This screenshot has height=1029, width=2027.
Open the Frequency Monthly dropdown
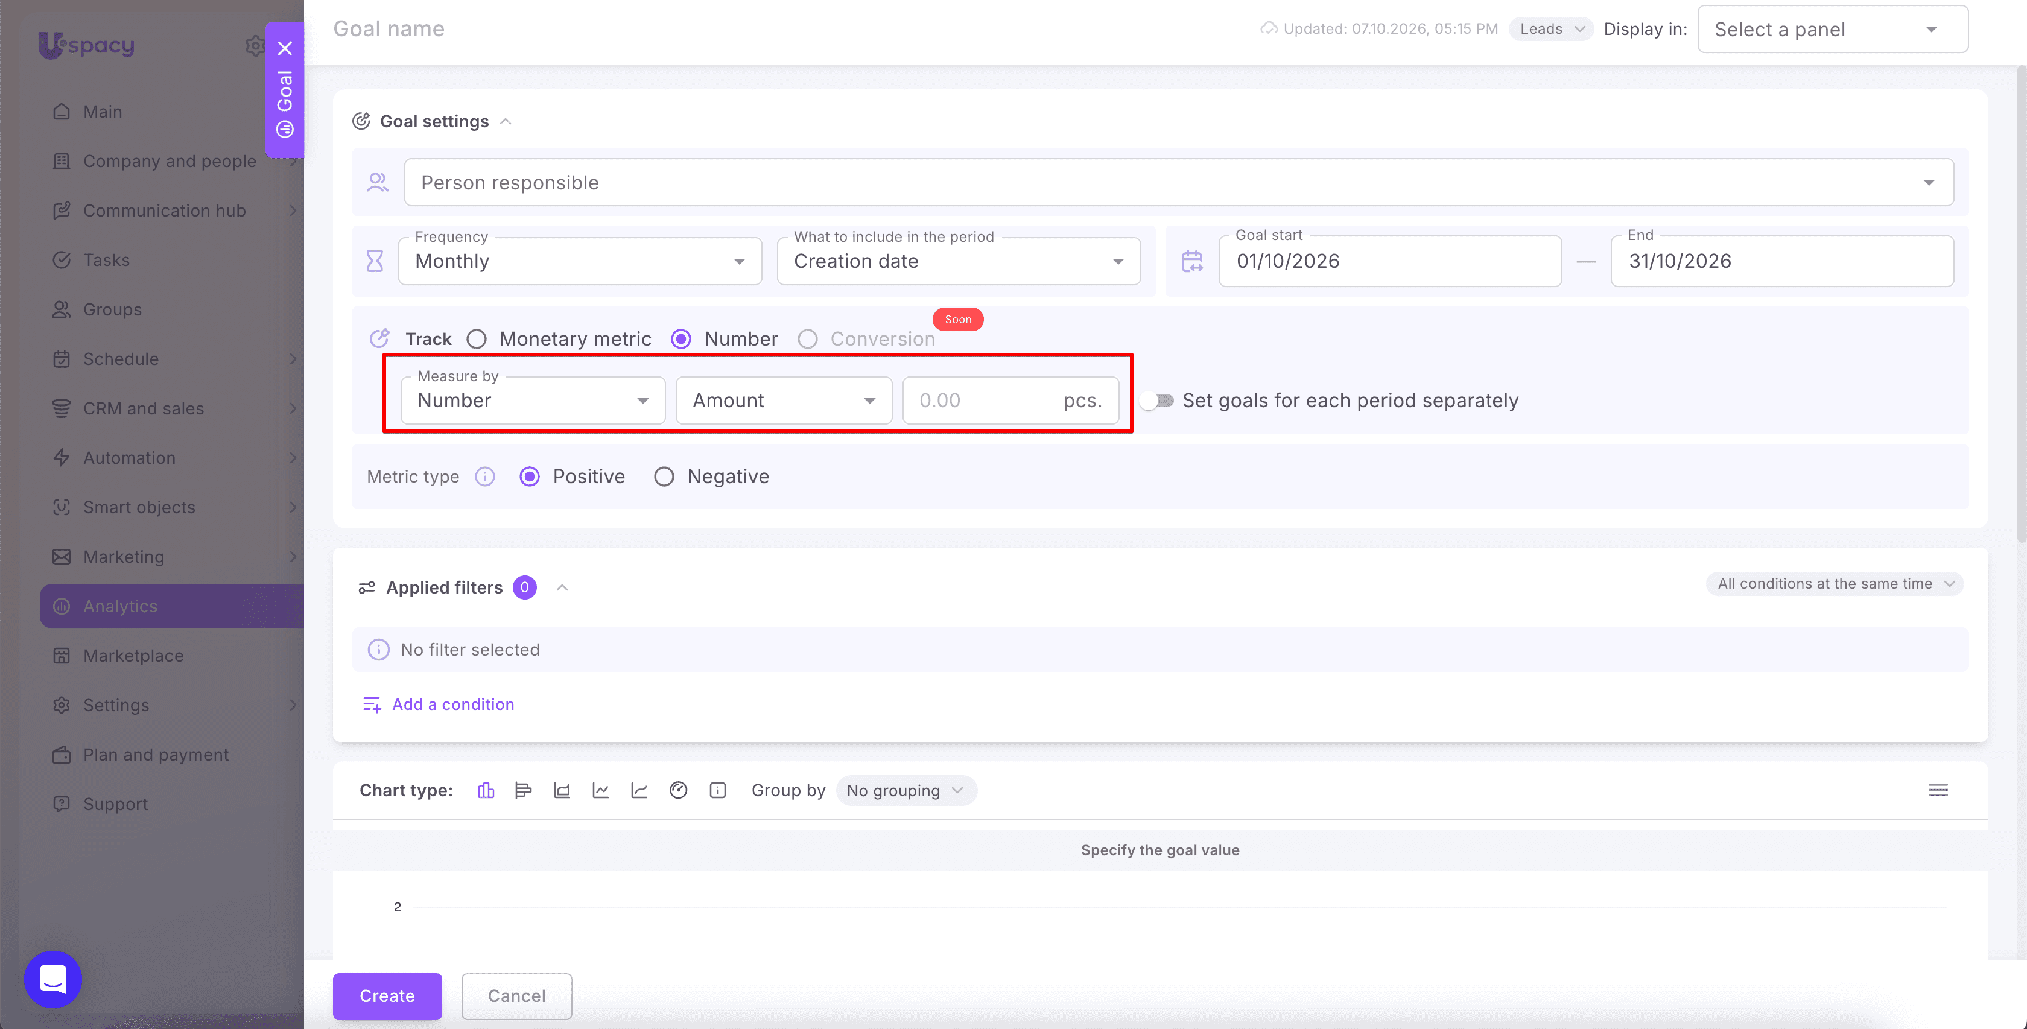point(580,261)
